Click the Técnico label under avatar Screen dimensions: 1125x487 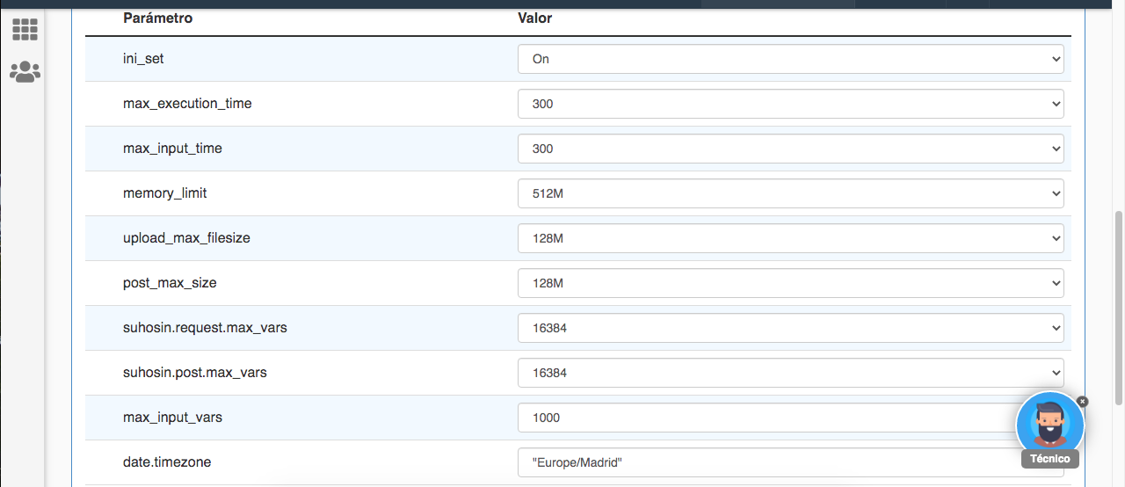coord(1050,459)
